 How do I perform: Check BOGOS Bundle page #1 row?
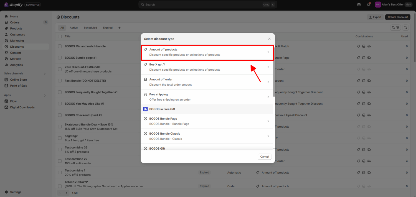click(60, 58)
